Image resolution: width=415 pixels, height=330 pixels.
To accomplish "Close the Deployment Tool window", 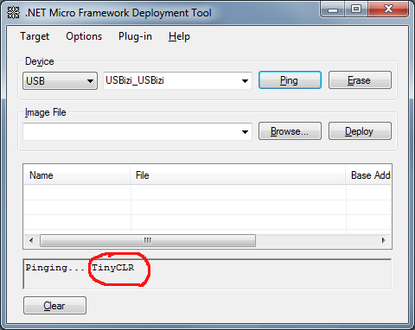I will click(x=388, y=10).
